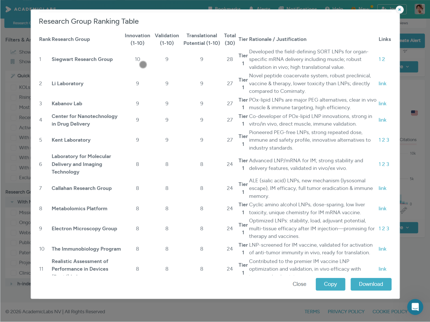Toggle the Active quick filter checkbox
430x322 pixels.
pos(13,128)
